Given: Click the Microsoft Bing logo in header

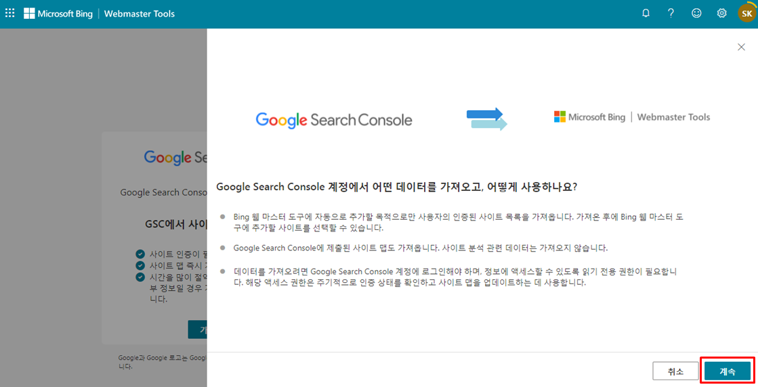Looking at the screenshot, I should pos(58,14).
